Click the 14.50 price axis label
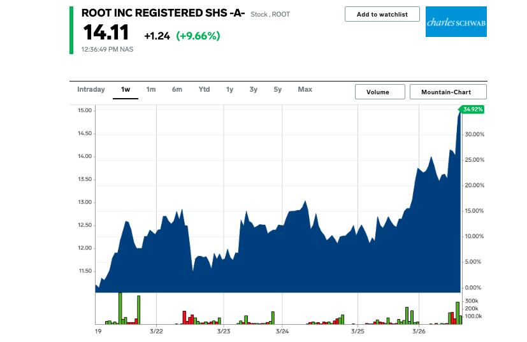This screenshot has width=527, height=342. click(x=85, y=133)
